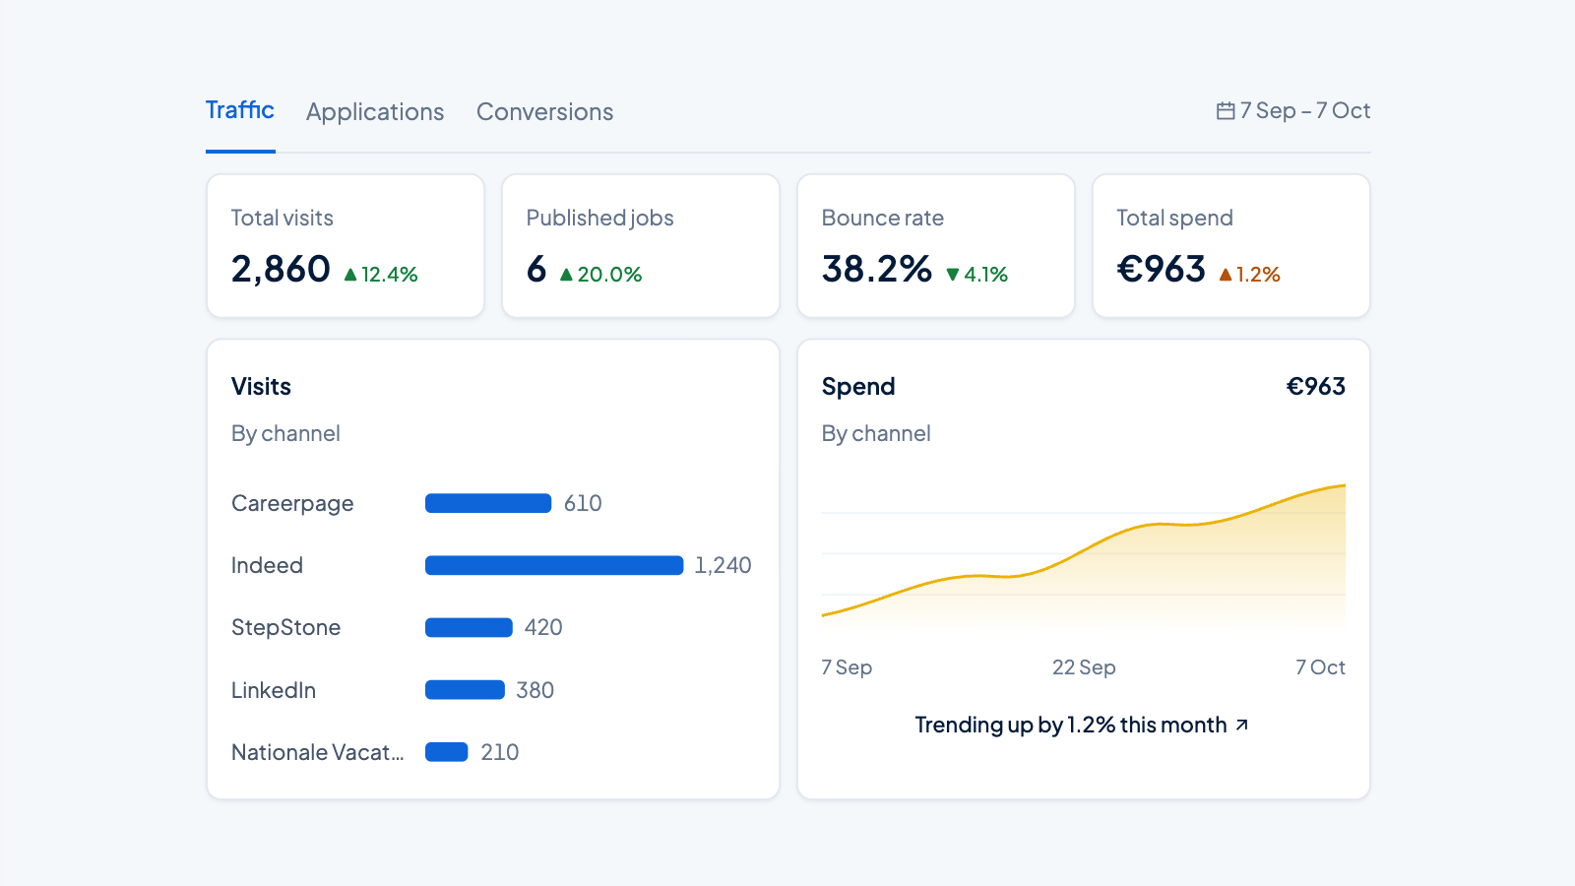Select the Total spend card value €963
The height and width of the screenshot is (886, 1575).
(1162, 269)
